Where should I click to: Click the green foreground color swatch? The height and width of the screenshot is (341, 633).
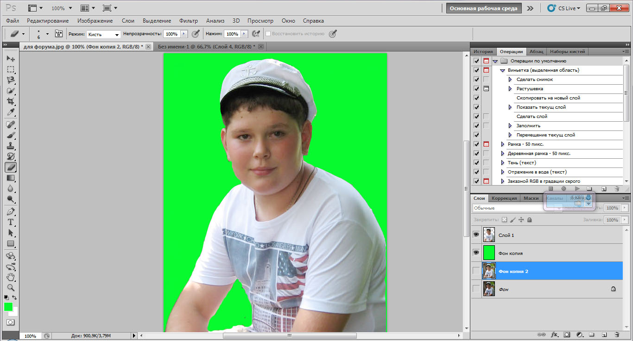click(x=8, y=307)
